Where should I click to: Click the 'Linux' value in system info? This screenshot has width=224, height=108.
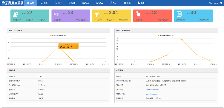41,81
